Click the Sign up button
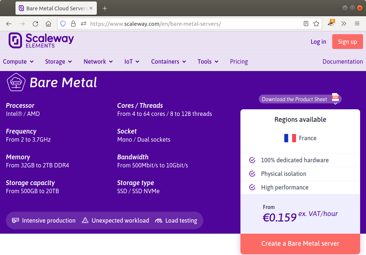The image size is (366, 255). click(x=347, y=42)
